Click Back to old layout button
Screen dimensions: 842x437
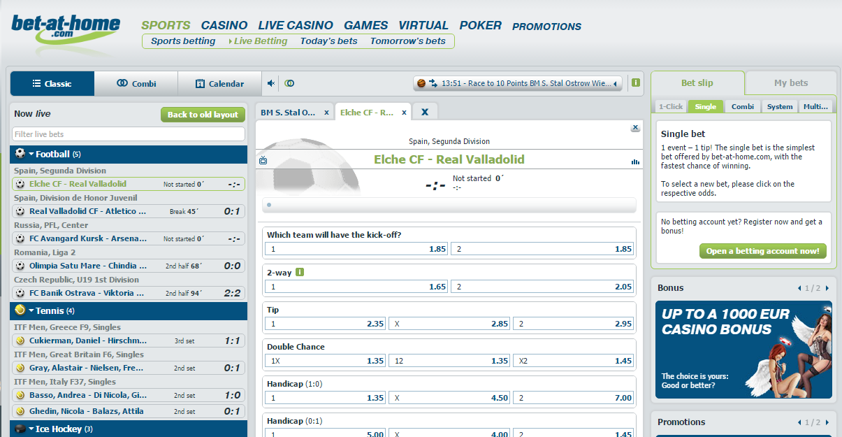203,115
